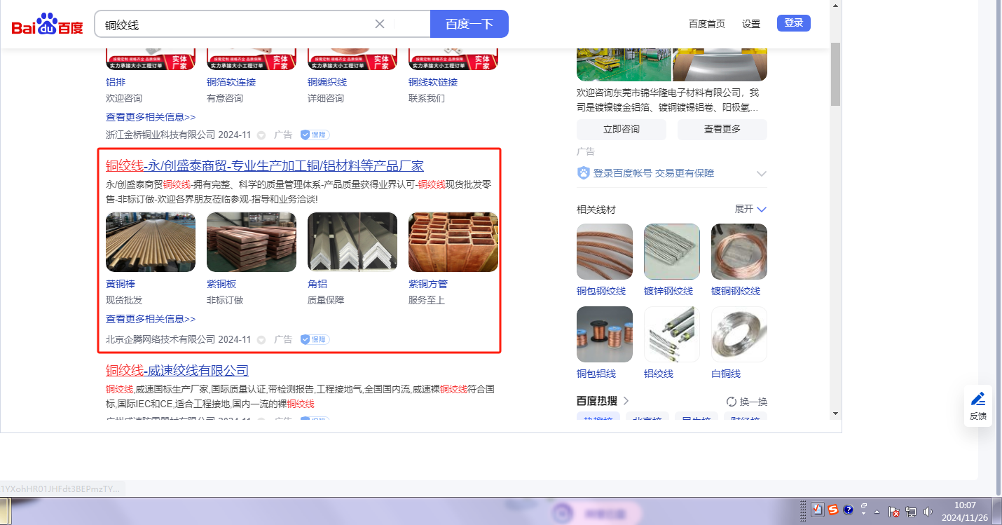
Task: Click the 立即咨询 button
Action: tap(622, 130)
